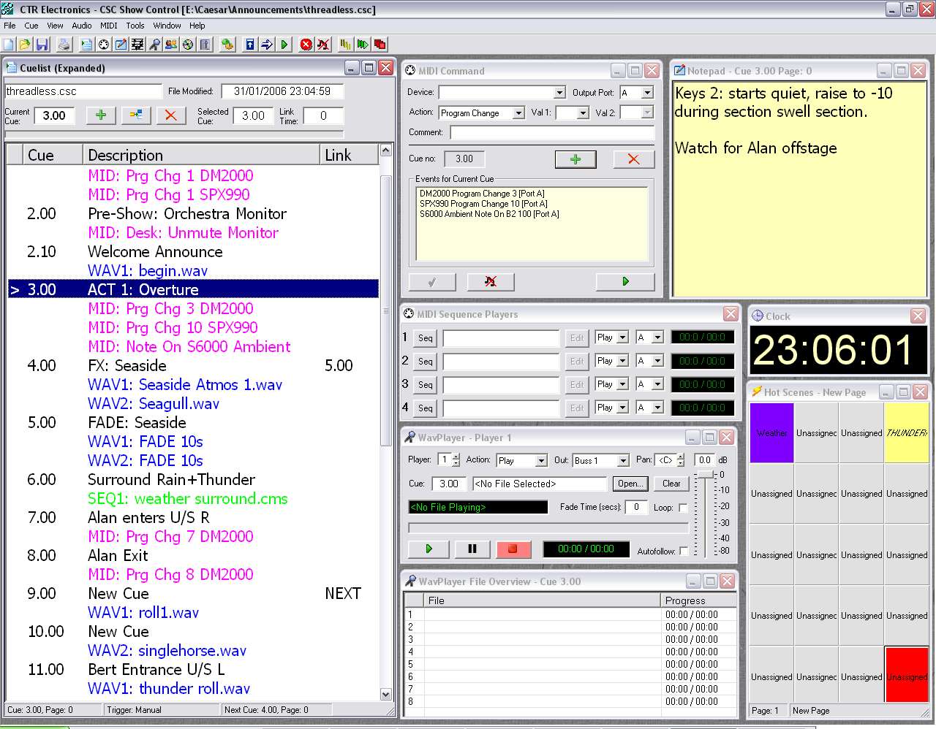Open the Action Program Change dropdown

pos(518,113)
